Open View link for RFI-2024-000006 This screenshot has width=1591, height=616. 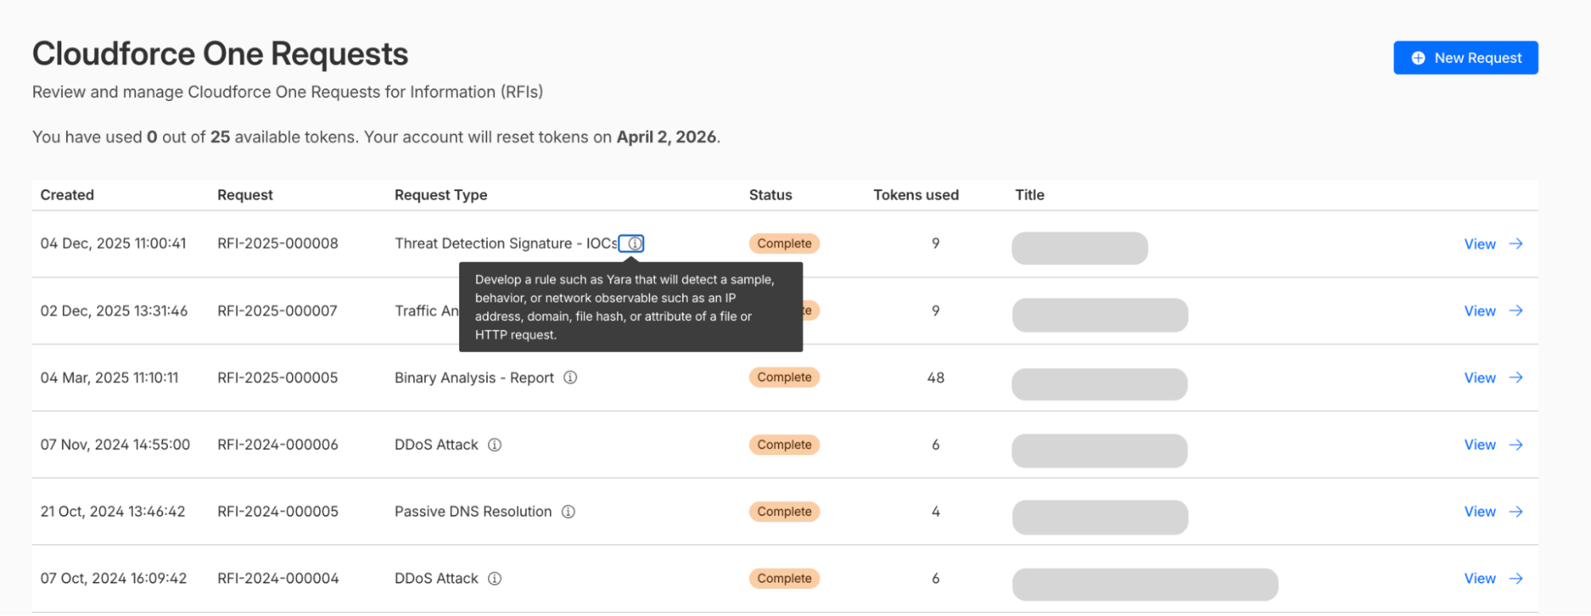coord(1480,445)
